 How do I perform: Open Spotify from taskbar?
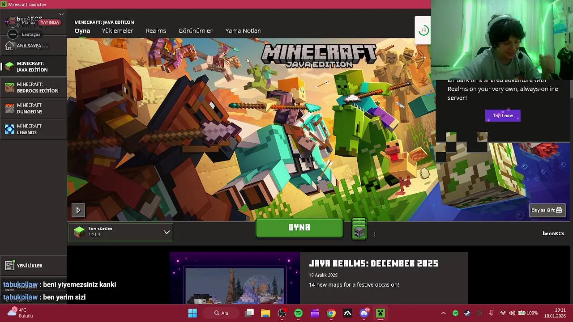tap(298, 313)
